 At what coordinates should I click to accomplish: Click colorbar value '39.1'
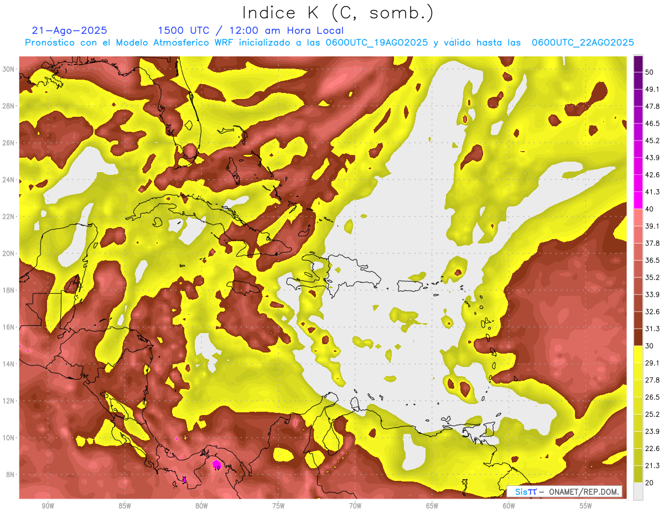[652, 226]
